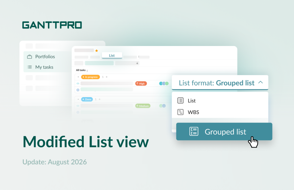Choose the Grouped list option

pyautogui.click(x=224, y=132)
